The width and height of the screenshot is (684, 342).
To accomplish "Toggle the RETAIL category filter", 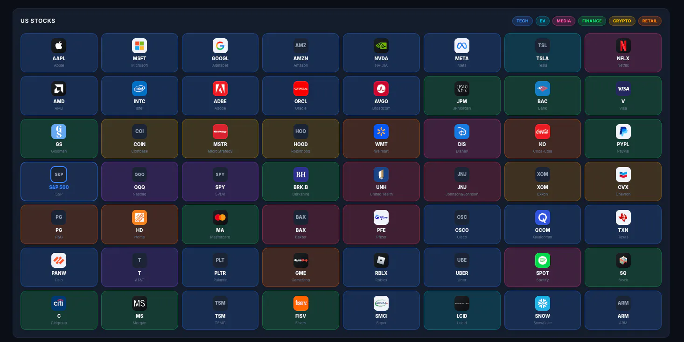I will [x=650, y=21].
